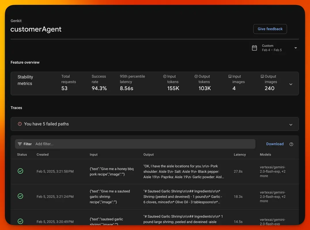This screenshot has width=310, height=230.
Task: Click the 95th percentile latency value 8.56s
Action: click(126, 88)
